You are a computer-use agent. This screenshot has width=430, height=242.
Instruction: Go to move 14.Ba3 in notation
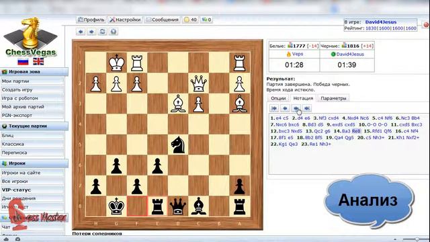pyautogui.click(x=346, y=131)
